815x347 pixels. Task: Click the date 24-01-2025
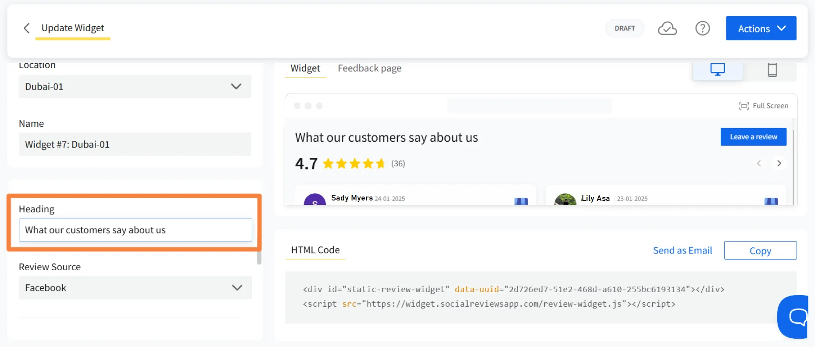tap(390, 199)
